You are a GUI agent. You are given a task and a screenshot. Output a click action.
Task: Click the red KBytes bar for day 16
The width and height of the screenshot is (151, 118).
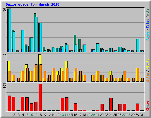tap(75, 107)
